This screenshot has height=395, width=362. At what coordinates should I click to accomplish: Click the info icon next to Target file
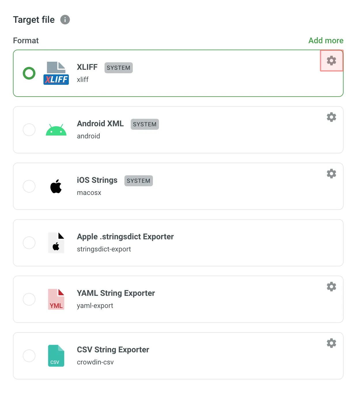(x=65, y=20)
